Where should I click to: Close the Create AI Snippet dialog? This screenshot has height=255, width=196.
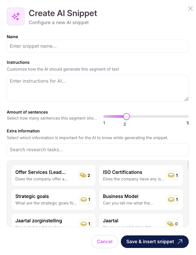coord(190,9)
